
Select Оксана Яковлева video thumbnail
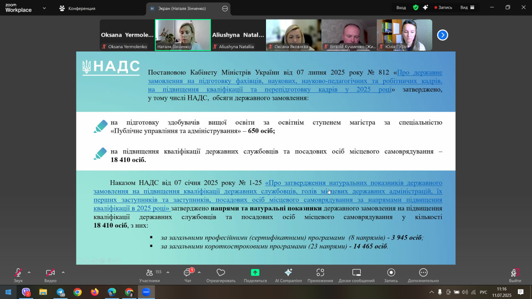(293, 35)
